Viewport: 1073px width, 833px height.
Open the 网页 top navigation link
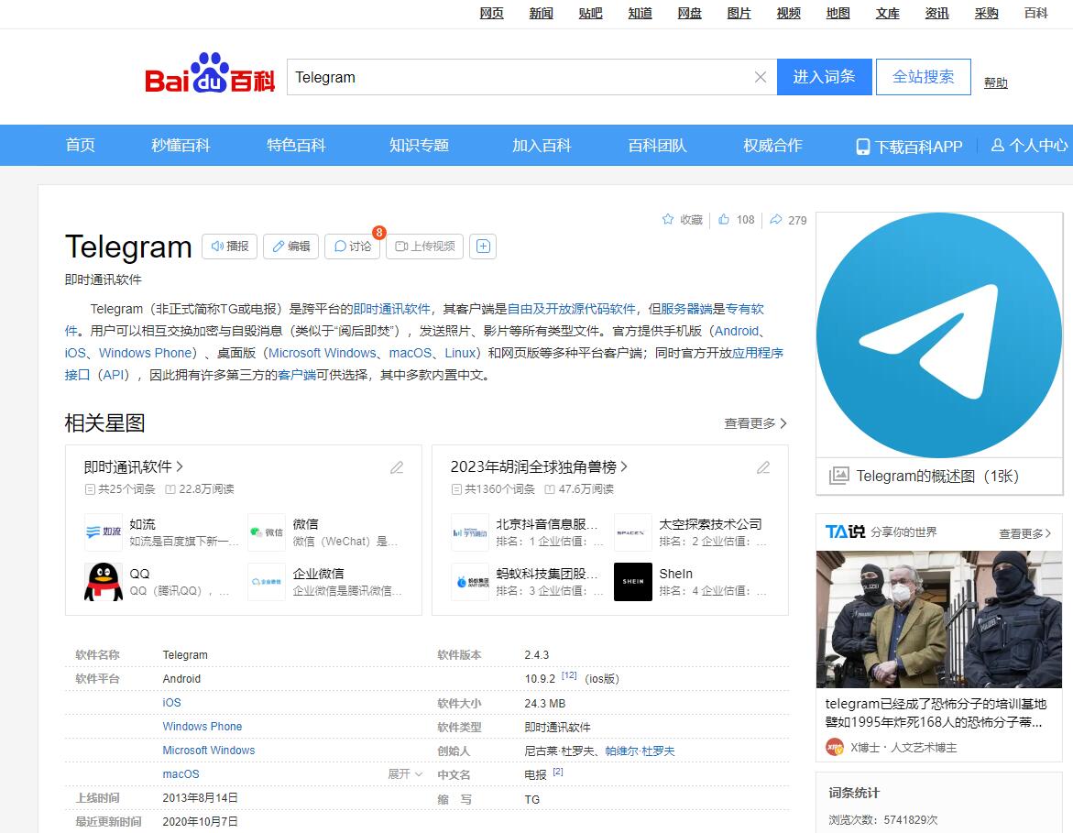(x=491, y=13)
